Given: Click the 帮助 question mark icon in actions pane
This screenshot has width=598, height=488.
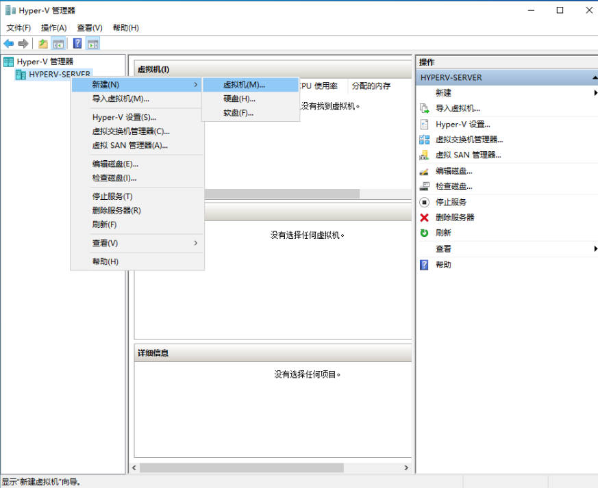Looking at the screenshot, I should [424, 265].
